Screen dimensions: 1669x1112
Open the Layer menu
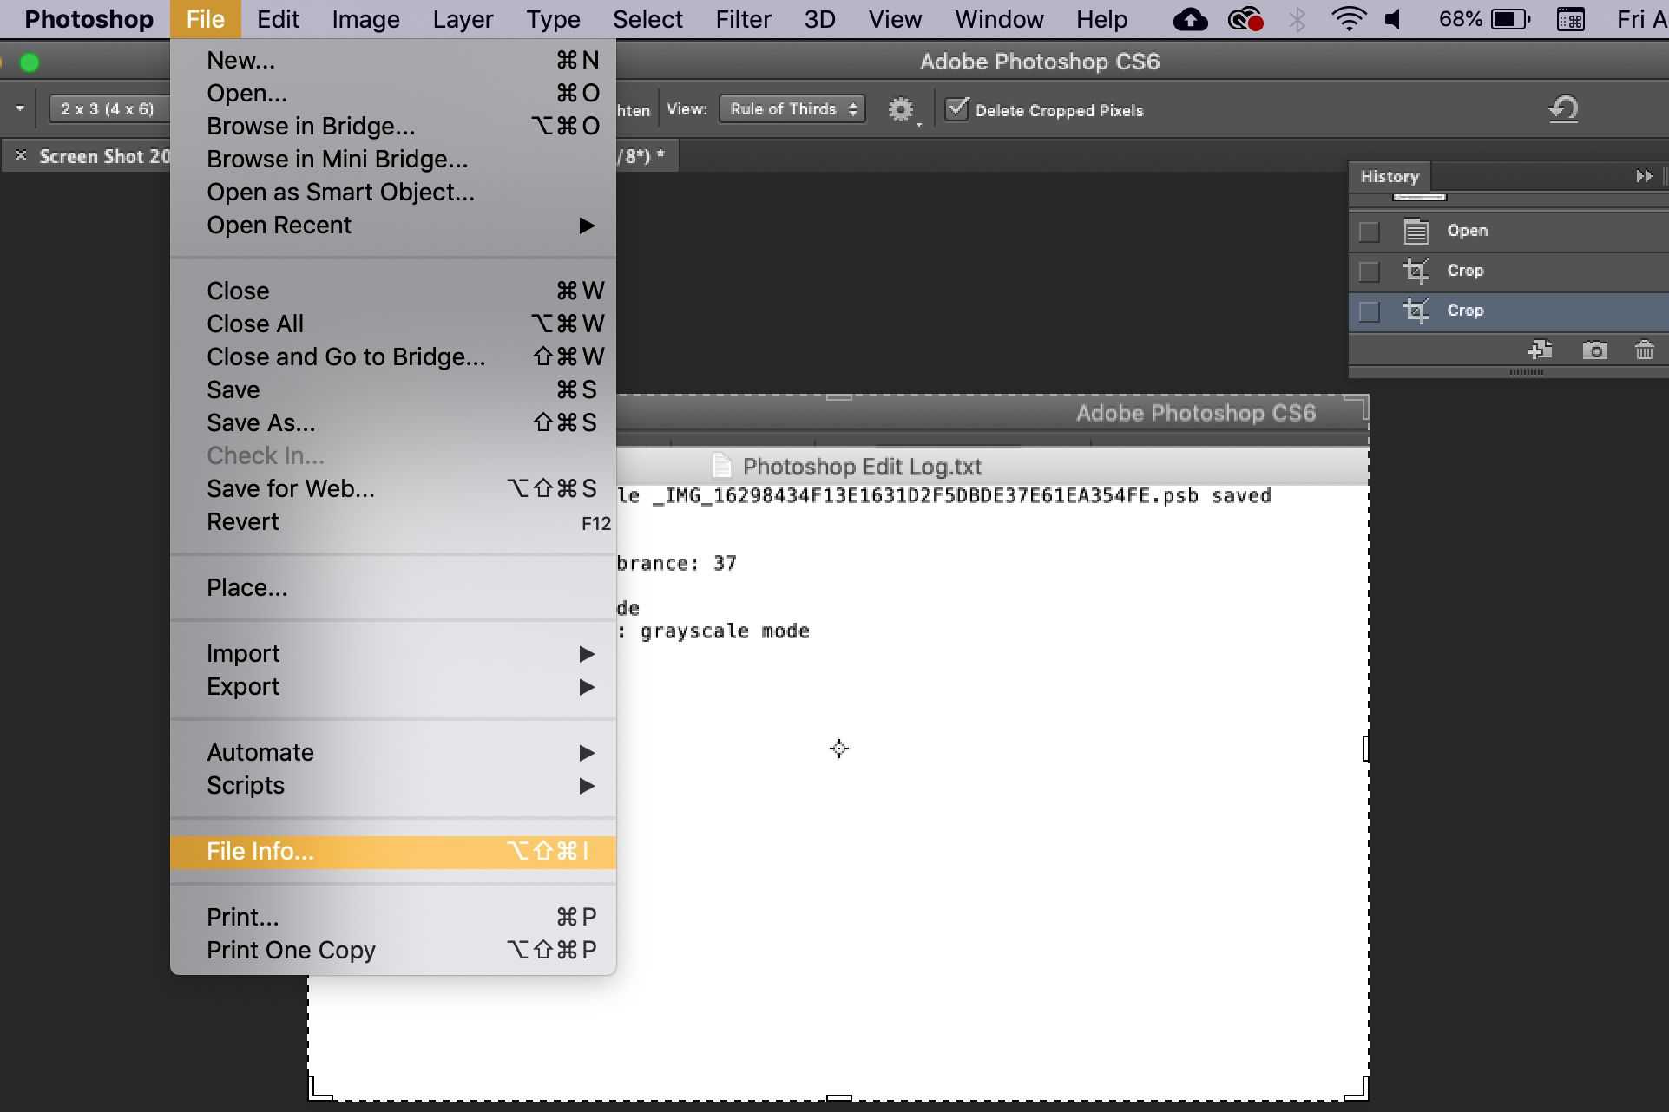pos(463,19)
